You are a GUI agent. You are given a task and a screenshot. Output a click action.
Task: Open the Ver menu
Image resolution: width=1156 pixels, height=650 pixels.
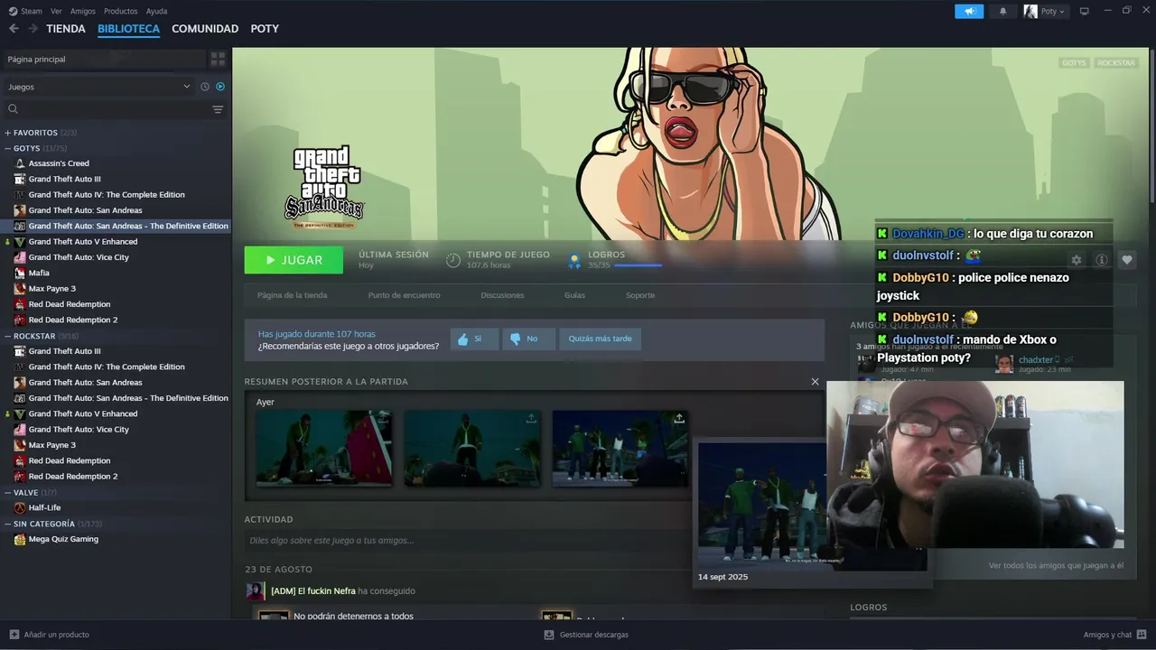(x=56, y=11)
